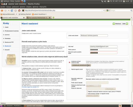Click the Joomla installation box image

(11, 59)
